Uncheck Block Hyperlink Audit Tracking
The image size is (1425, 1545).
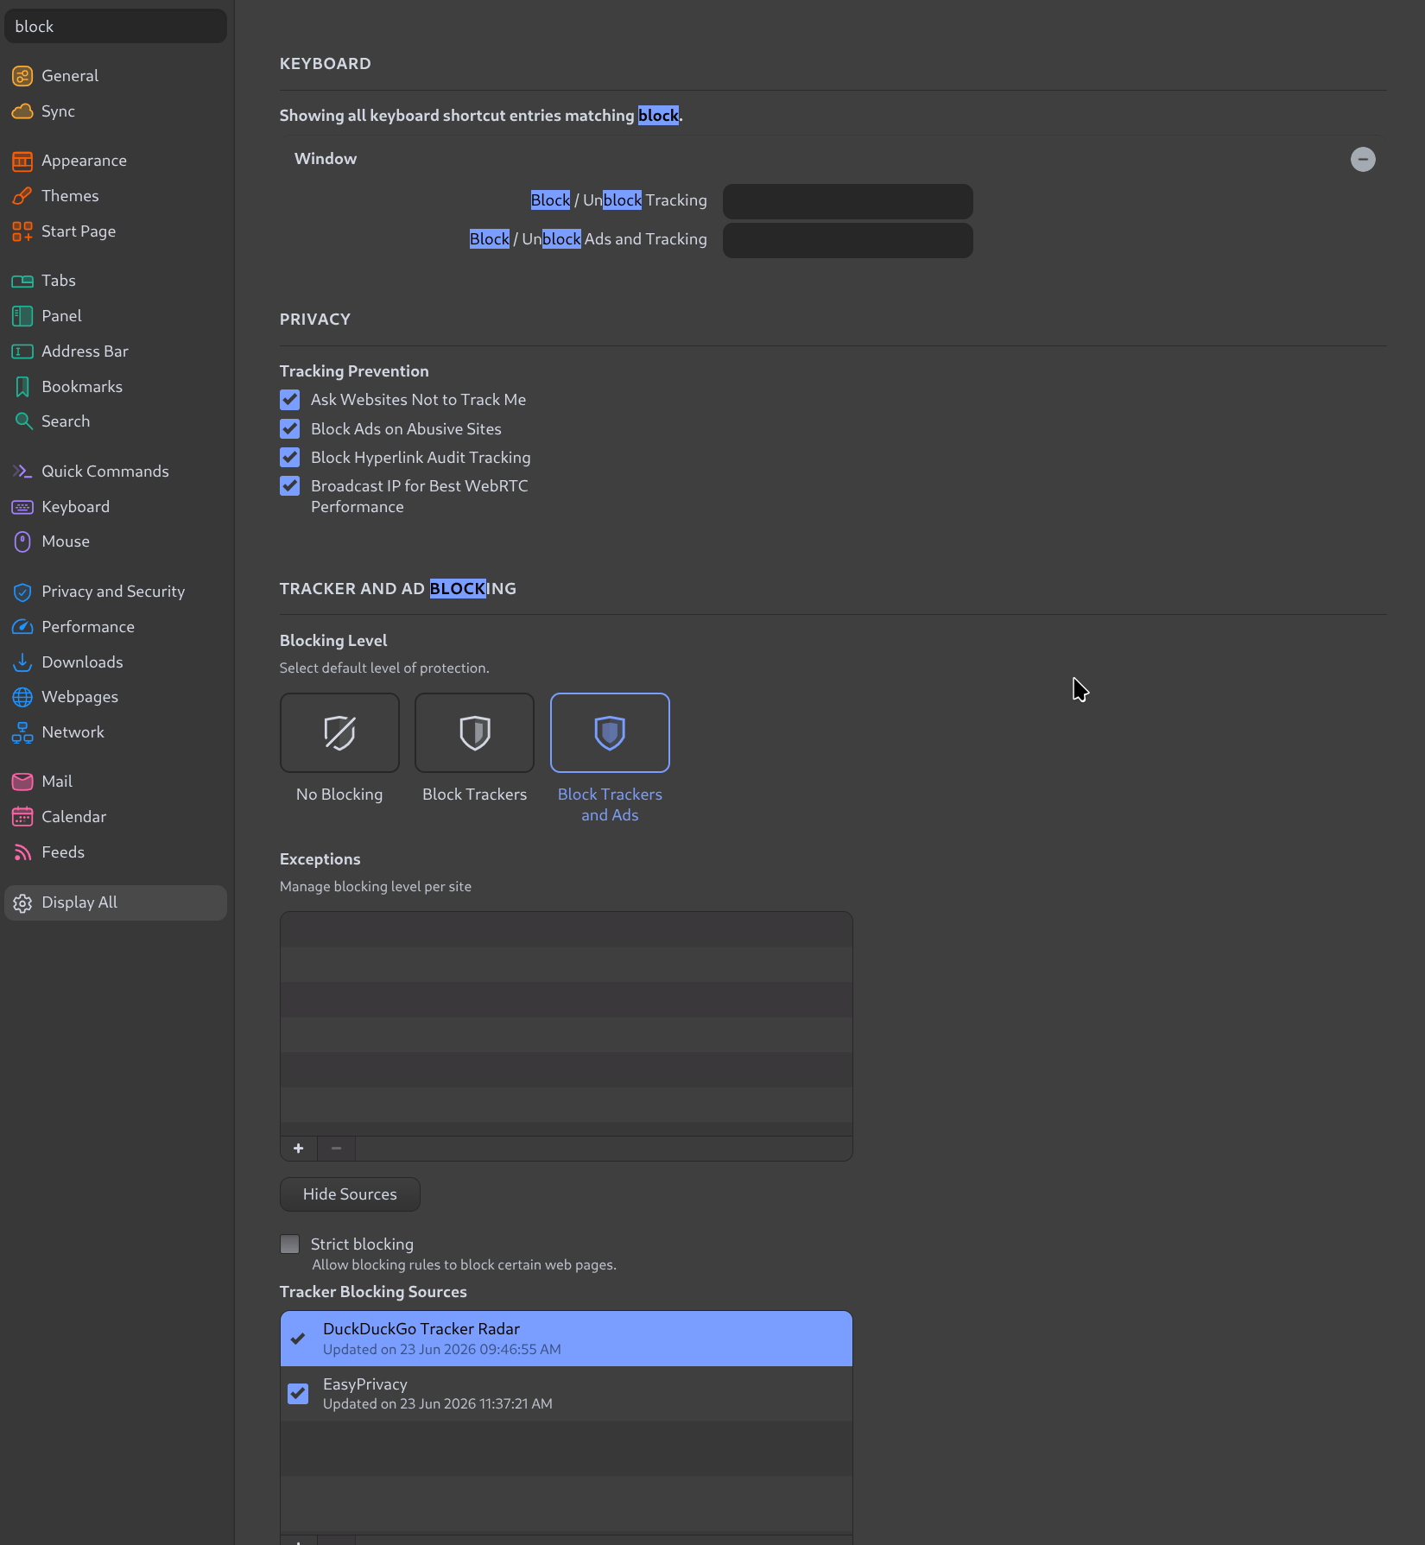click(x=289, y=458)
